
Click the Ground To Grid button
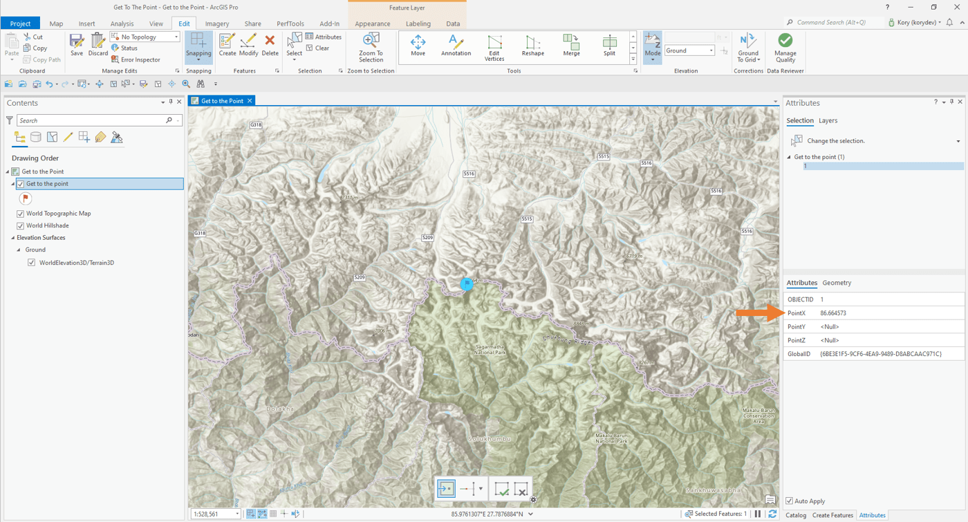[x=748, y=47]
